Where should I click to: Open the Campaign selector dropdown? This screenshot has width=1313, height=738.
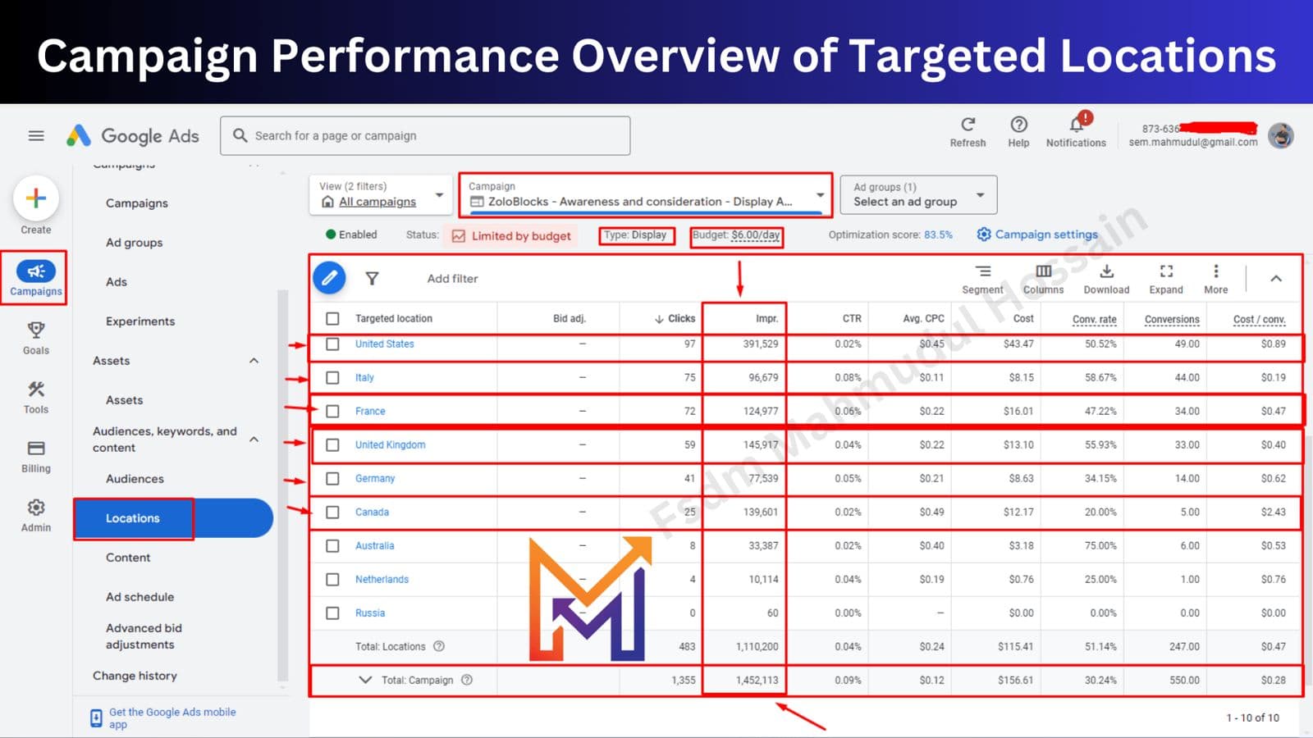(646, 195)
